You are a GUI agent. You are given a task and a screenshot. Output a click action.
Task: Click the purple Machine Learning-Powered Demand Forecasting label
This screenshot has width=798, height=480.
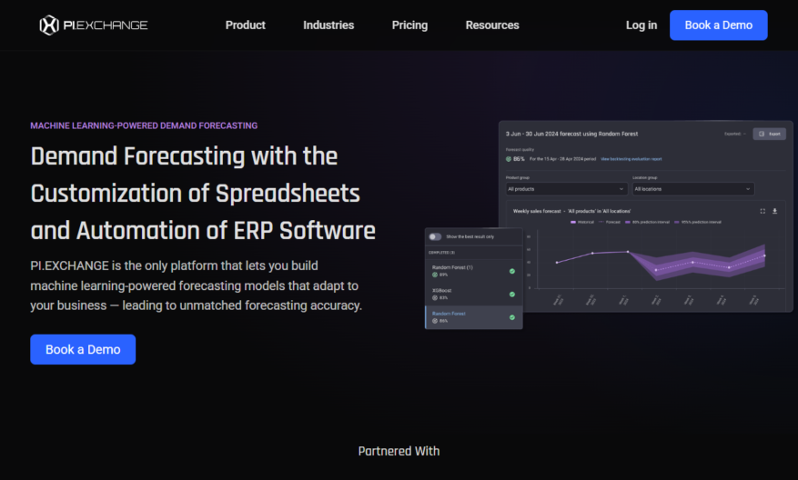click(x=144, y=125)
